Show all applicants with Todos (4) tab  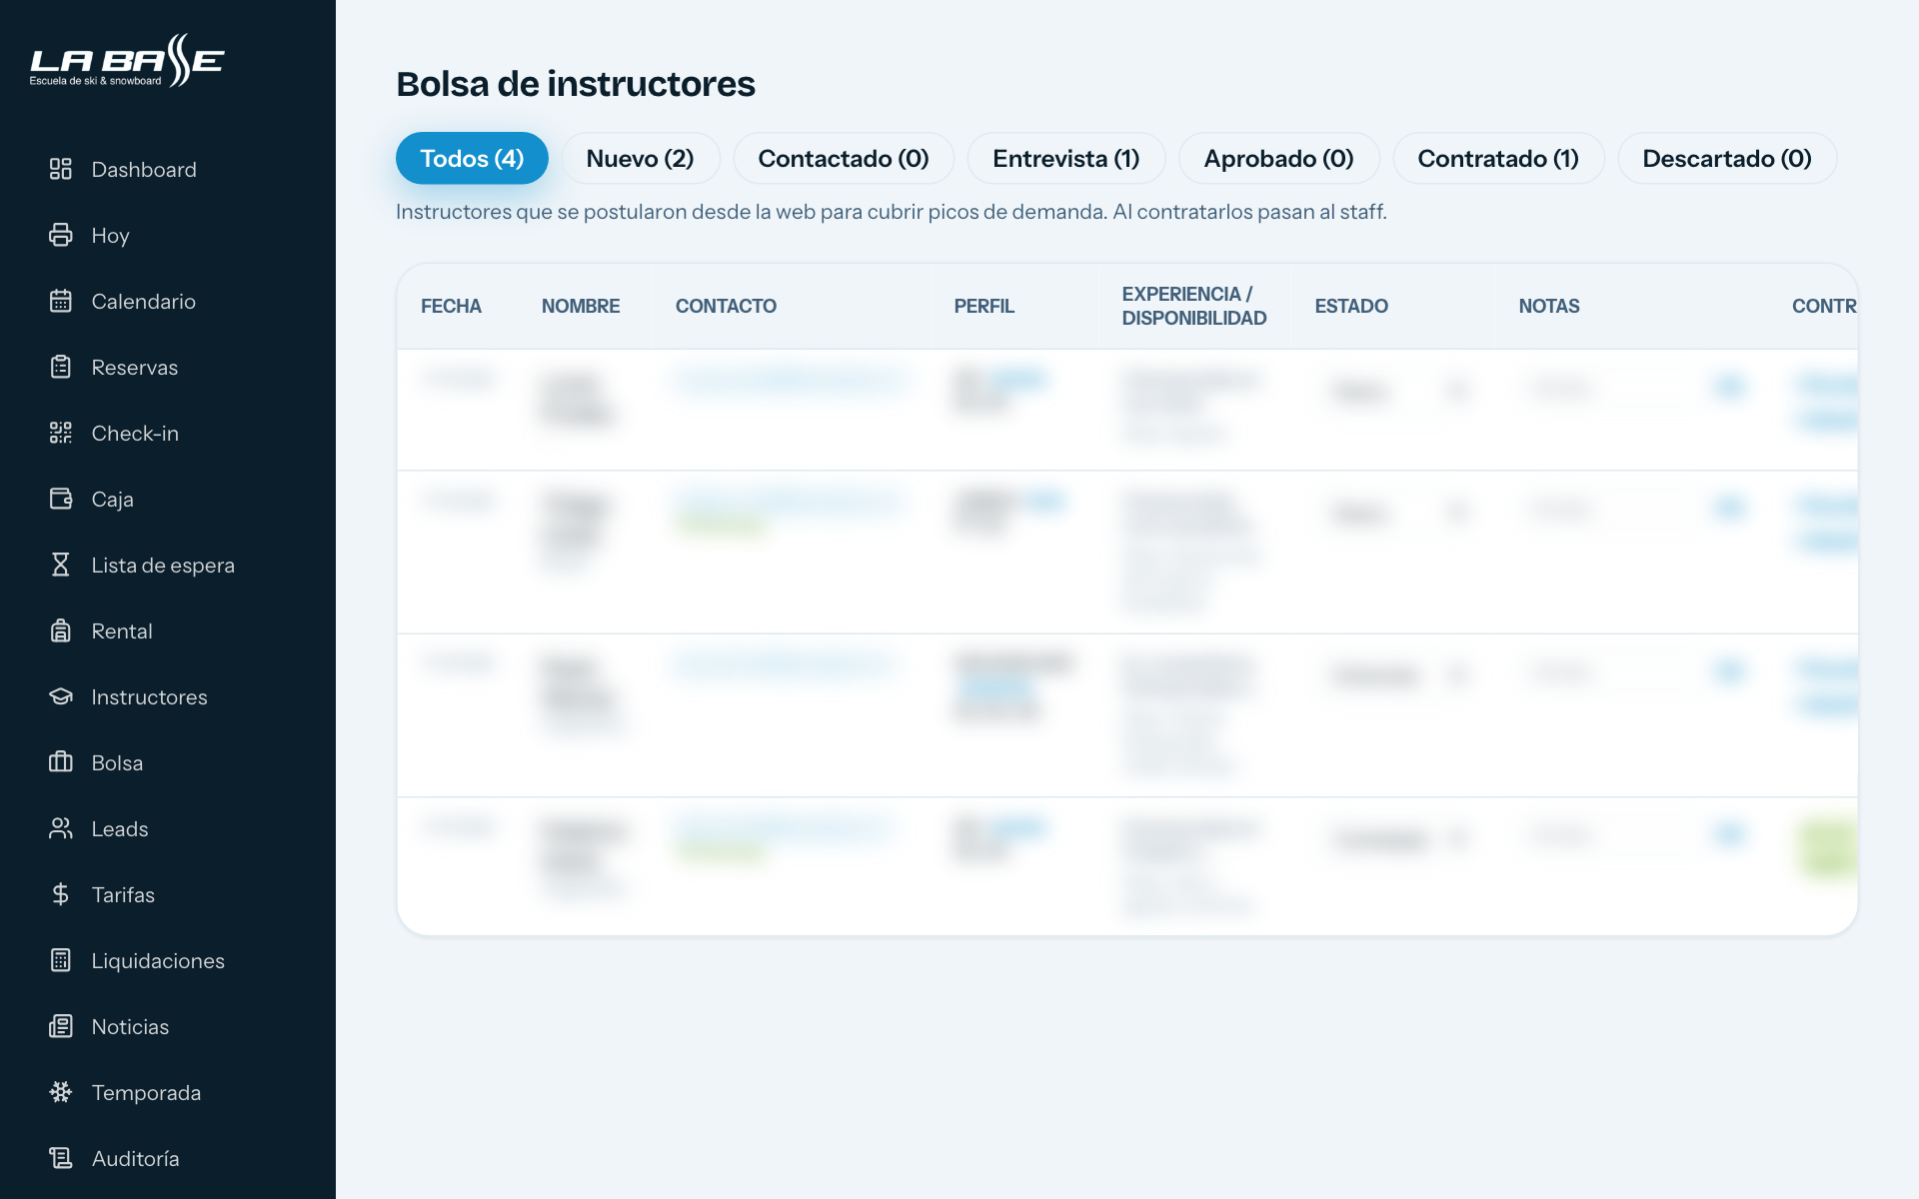[x=472, y=158]
